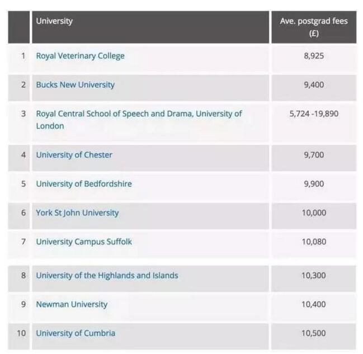The width and height of the screenshot is (363, 354).
Task: Click the 10,000 fee cell
Action: [313, 213]
